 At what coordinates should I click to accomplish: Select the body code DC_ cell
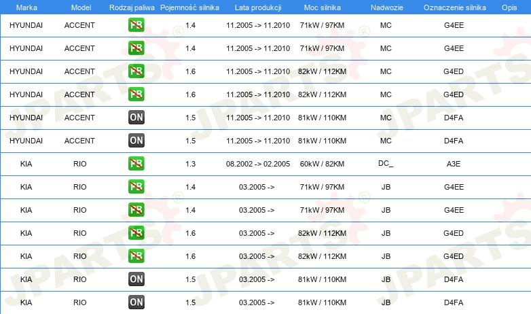click(x=386, y=164)
